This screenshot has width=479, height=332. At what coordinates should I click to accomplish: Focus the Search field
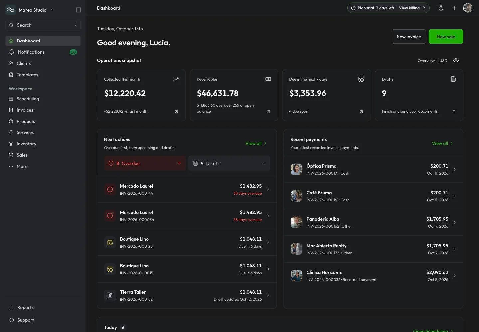(43, 25)
